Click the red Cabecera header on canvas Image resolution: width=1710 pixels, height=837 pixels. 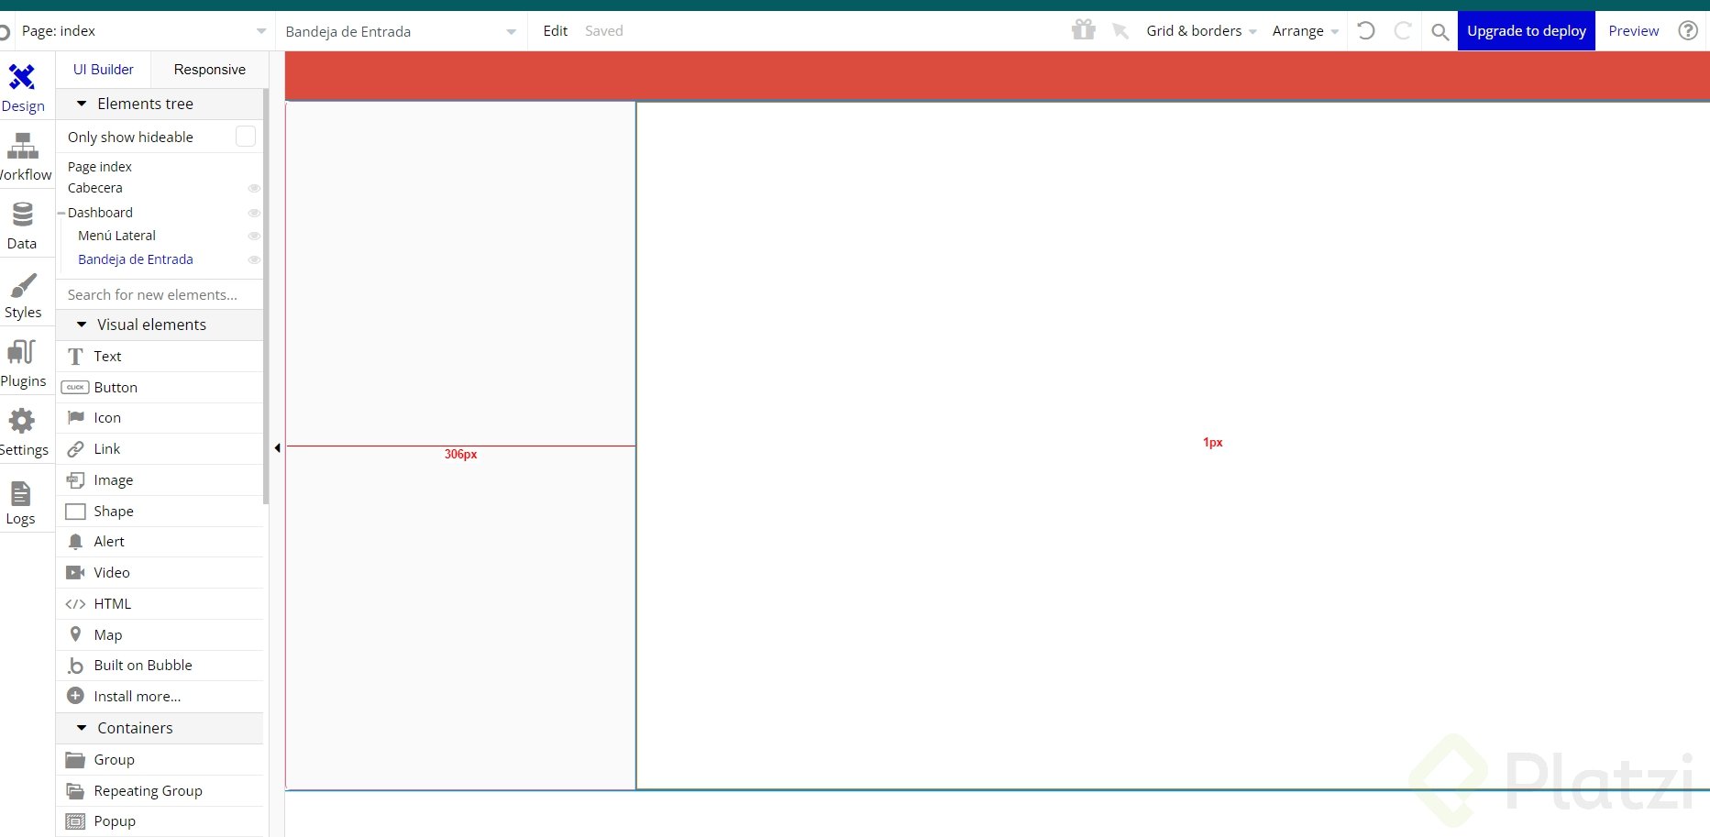tap(998, 75)
